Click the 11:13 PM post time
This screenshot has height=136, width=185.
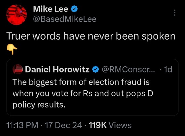tap(22, 125)
